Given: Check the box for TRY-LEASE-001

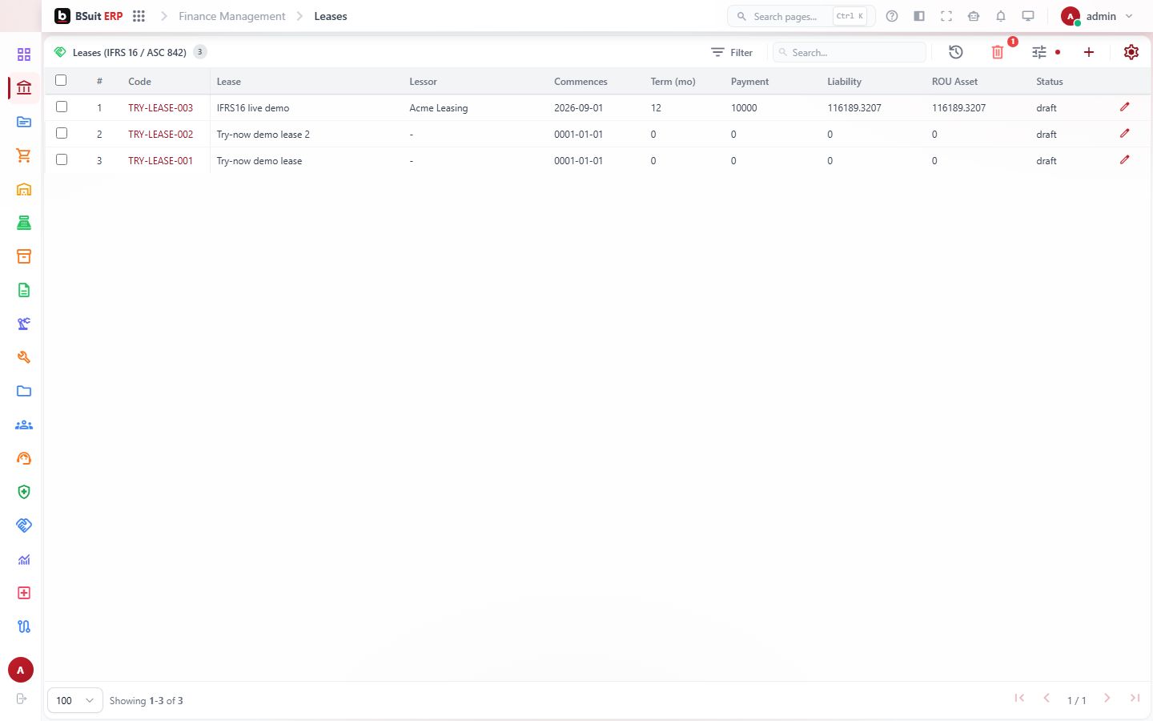Looking at the screenshot, I should pos(62,159).
